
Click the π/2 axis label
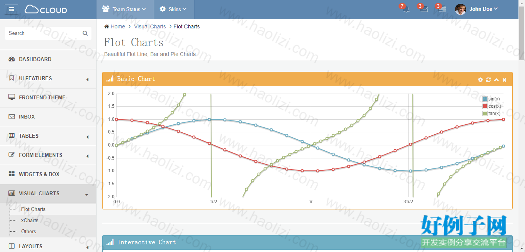213,201
